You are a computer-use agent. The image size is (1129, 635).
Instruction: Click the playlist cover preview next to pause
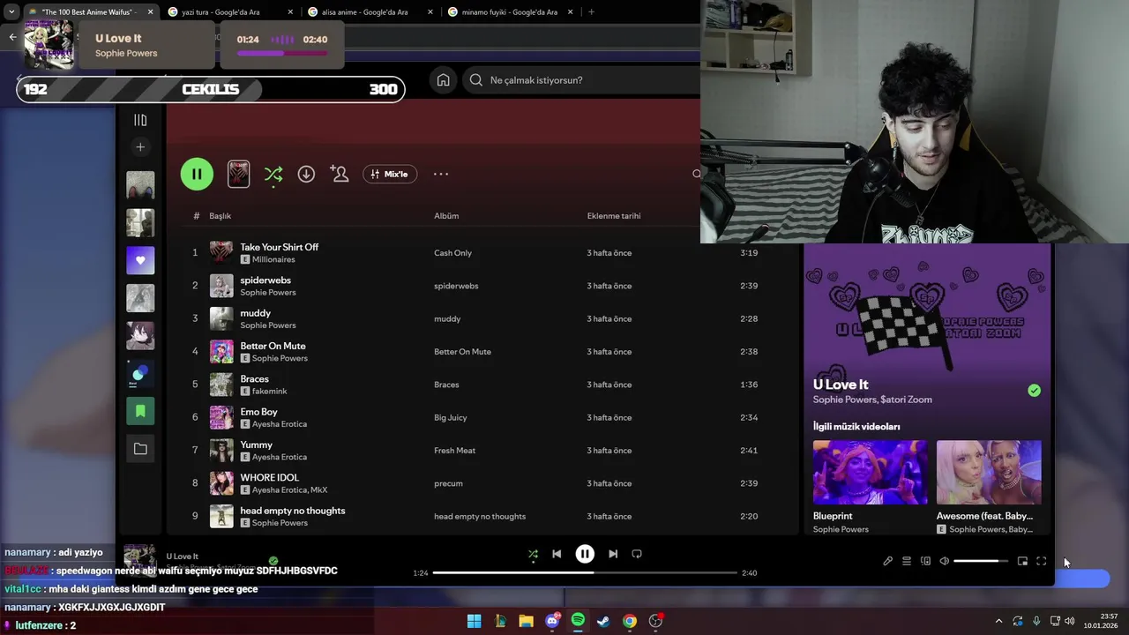click(x=238, y=174)
